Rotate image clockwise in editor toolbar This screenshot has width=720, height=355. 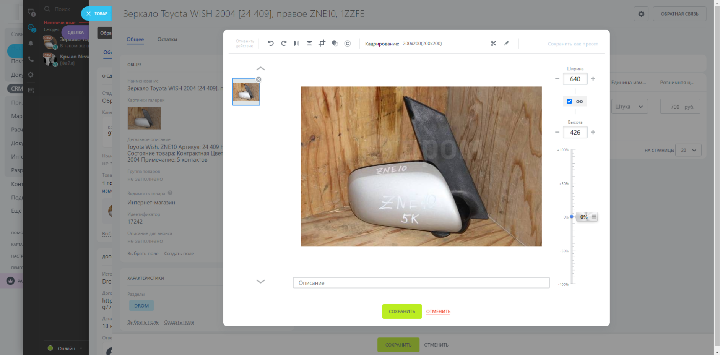284,44
